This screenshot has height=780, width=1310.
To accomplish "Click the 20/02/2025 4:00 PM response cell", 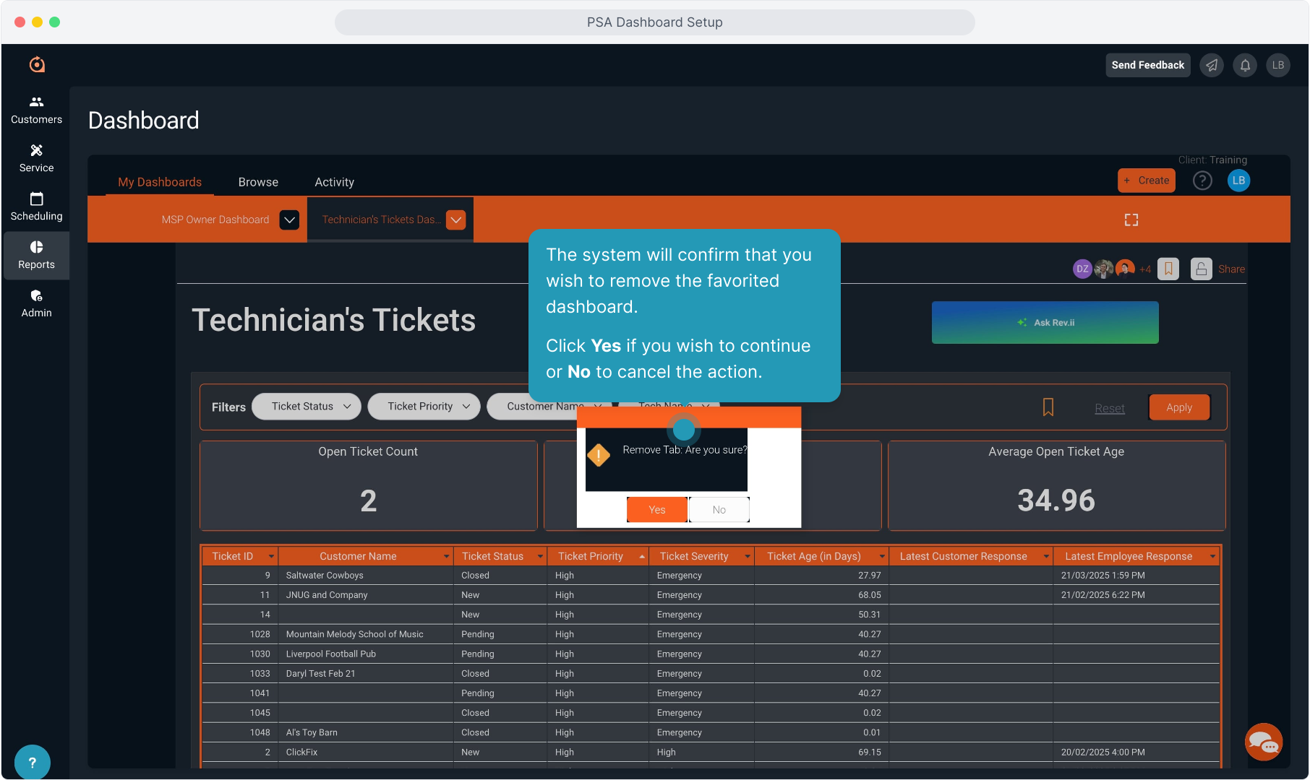I will pyautogui.click(x=1136, y=752).
